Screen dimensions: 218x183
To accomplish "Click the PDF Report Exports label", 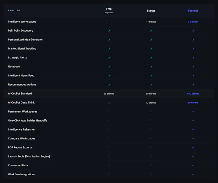I will (x=20, y=147).
